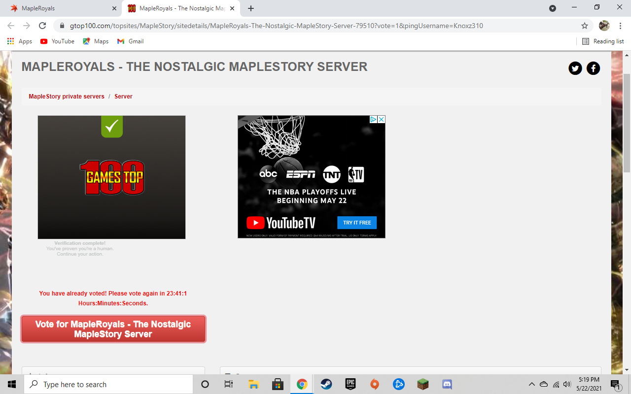The image size is (631, 394).
Task: Share page on Facebook icon
Action: point(593,68)
